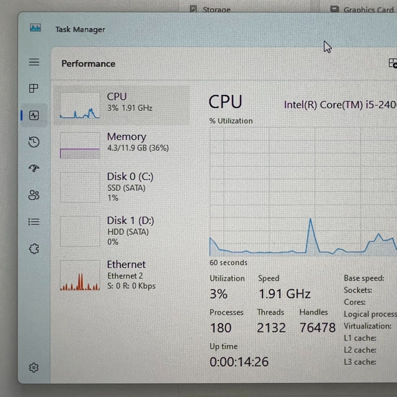397x397 pixels.
Task: Click the Task Manager window title
Action: point(80,29)
